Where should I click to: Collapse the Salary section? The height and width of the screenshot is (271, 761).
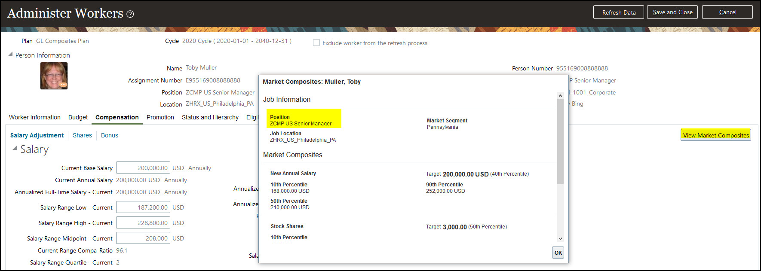tap(15, 148)
